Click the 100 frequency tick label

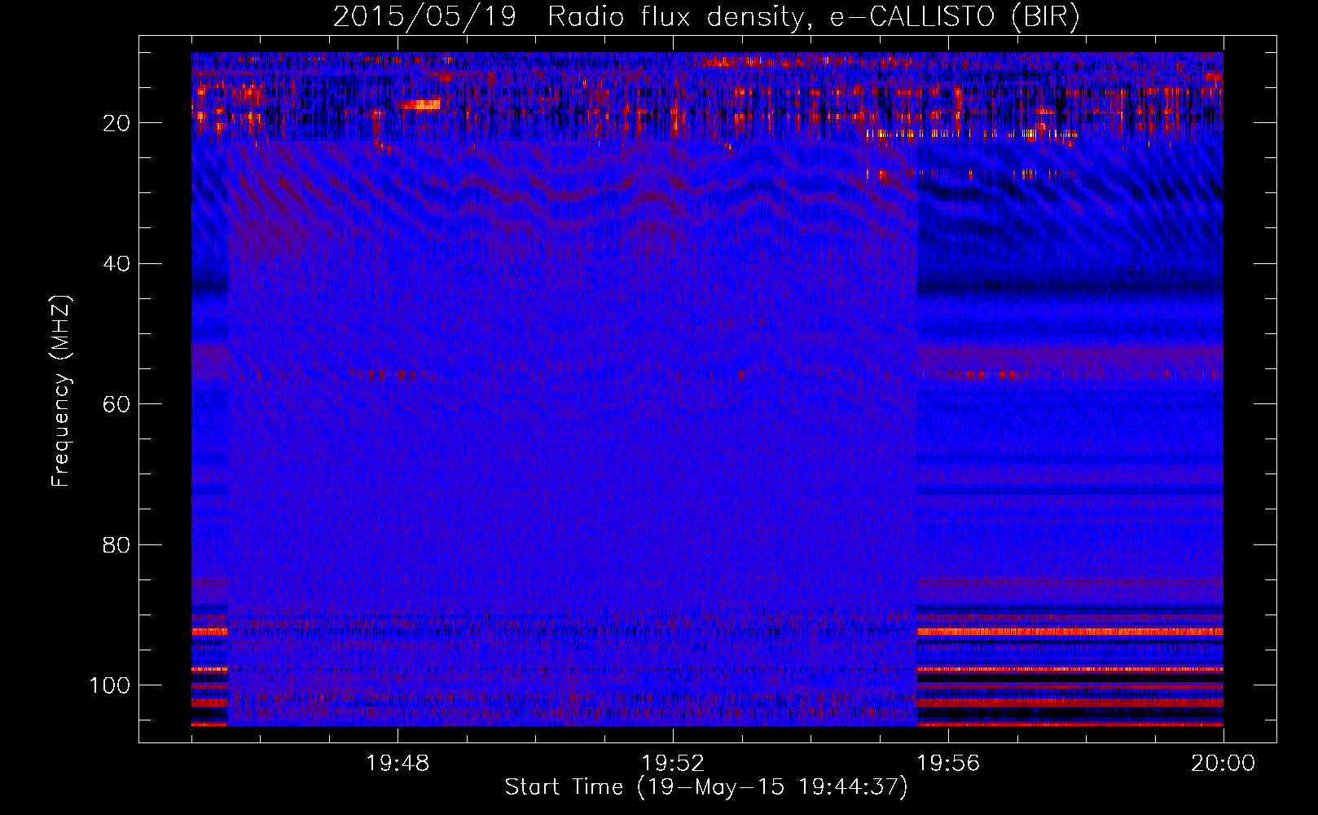pyautogui.click(x=110, y=685)
